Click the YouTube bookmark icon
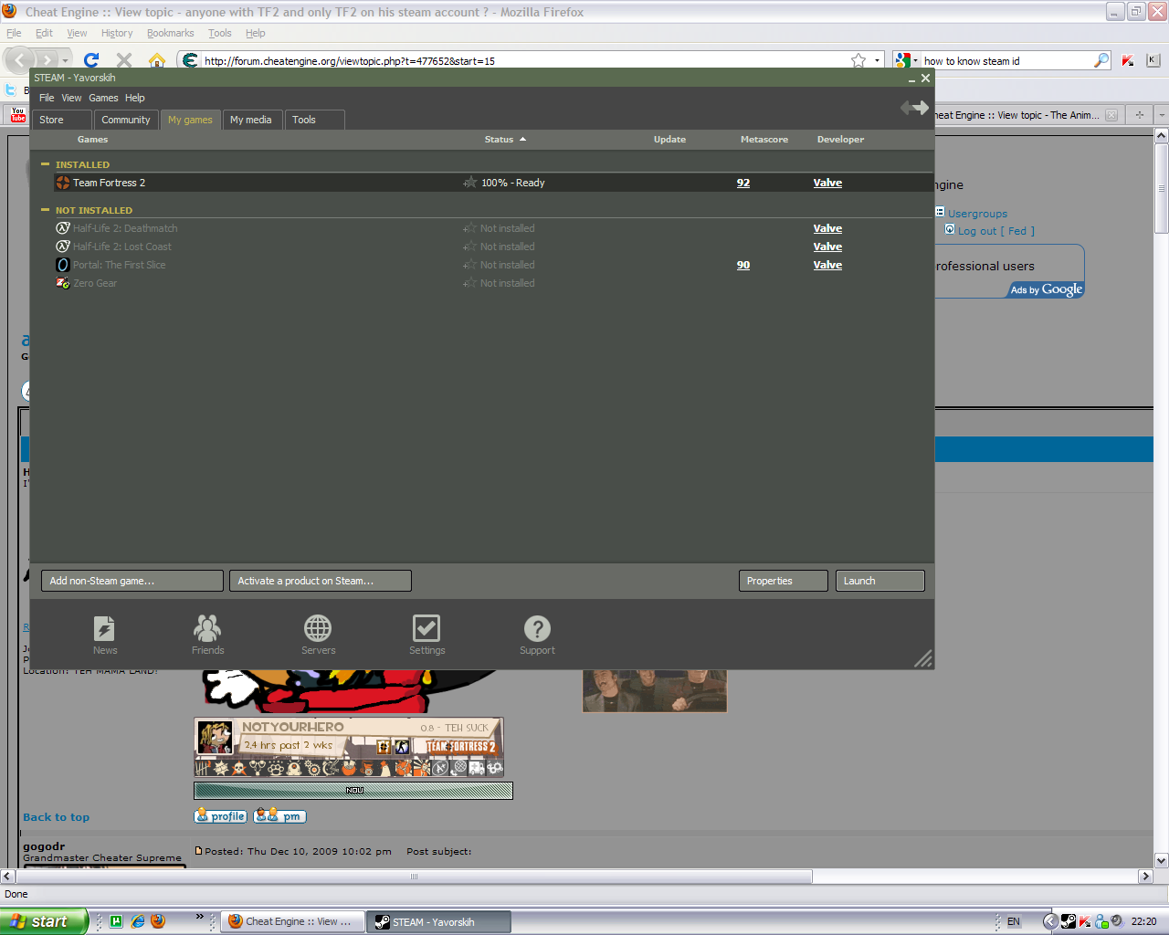1169x935 pixels. click(x=18, y=115)
